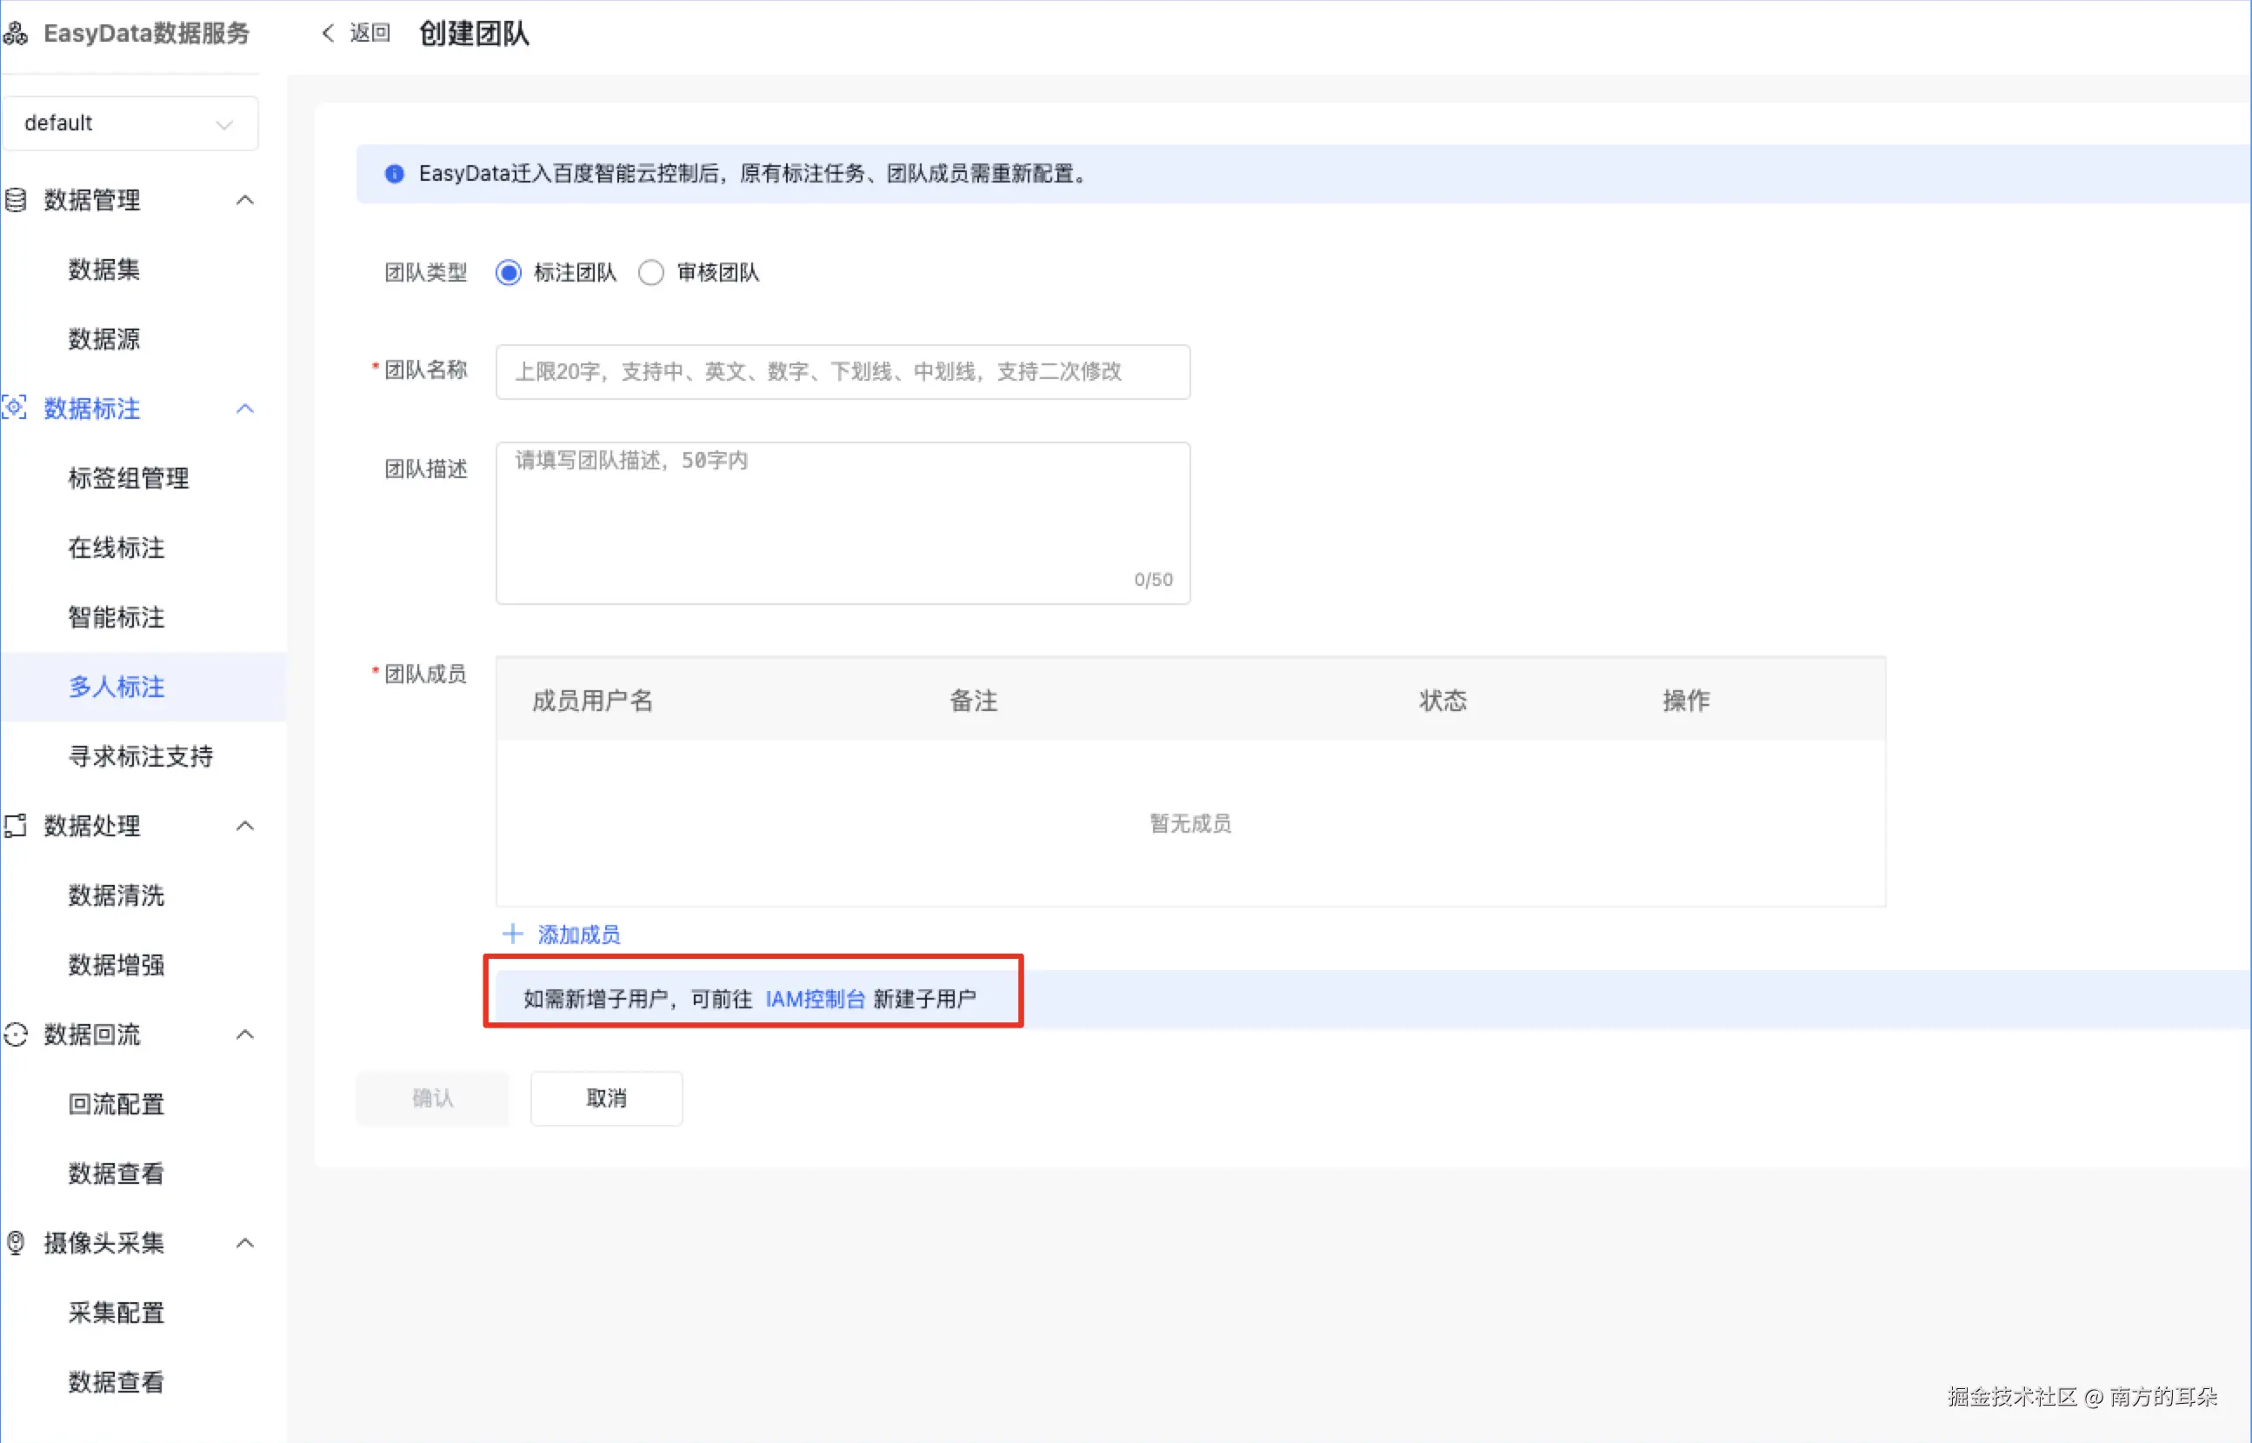This screenshot has width=2252, height=1443.
Task: Collapse the 摄像头采集 section chevron
Action: click(244, 1242)
